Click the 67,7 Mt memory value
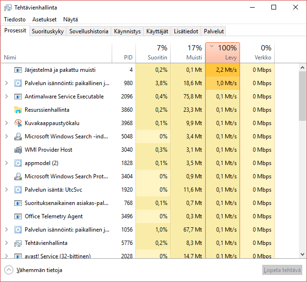 pos(192,230)
